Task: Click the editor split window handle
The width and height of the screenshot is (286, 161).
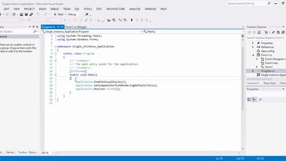Action: pos(243,36)
